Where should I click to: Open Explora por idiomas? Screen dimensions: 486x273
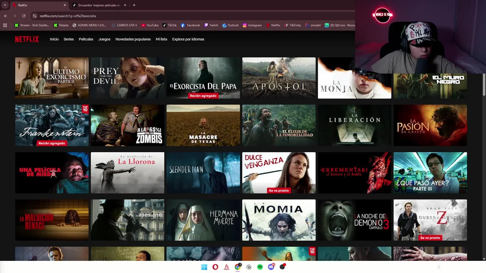[x=188, y=39]
